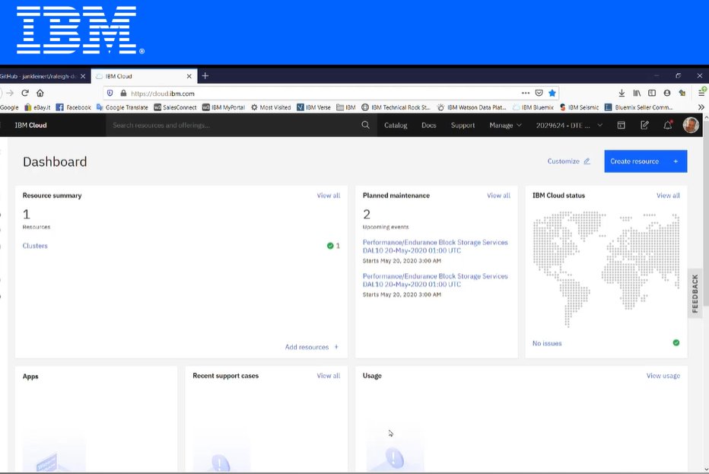Image resolution: width=709 pixels, height=474 pixels.
Task: Open the Catalog menu item
Action: [396, 125]
